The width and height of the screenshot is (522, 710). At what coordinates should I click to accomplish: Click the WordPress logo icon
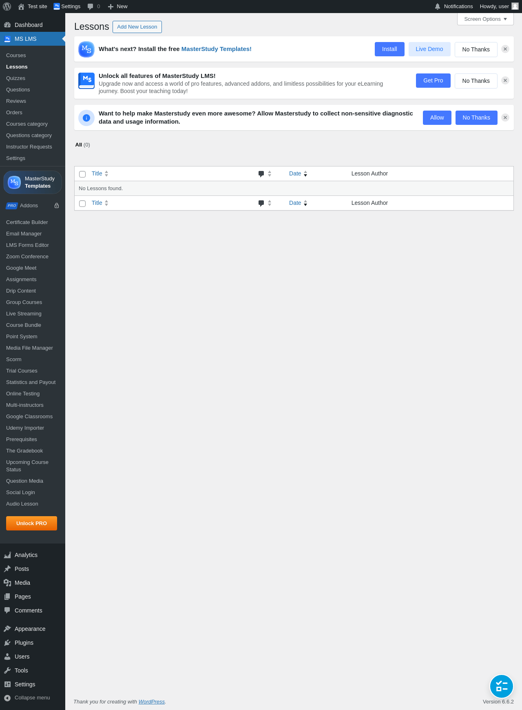pyautogui.click(x=7, y=7)
